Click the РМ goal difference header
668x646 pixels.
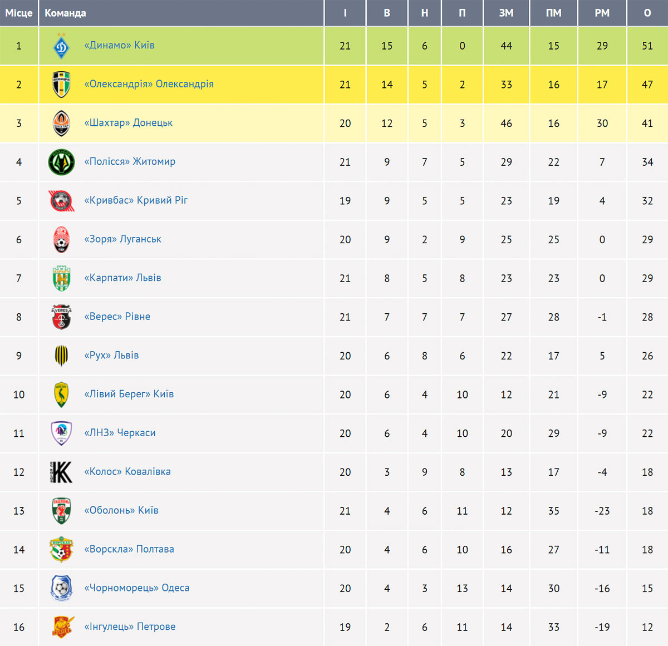click(602, 13)
